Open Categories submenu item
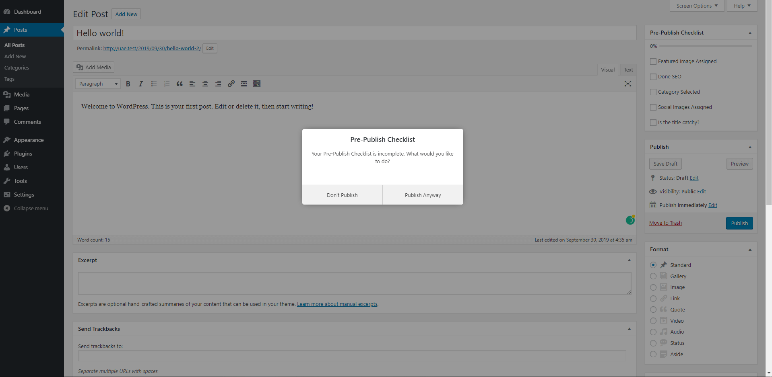The image size is (772, 377). (x=17, y=68)
